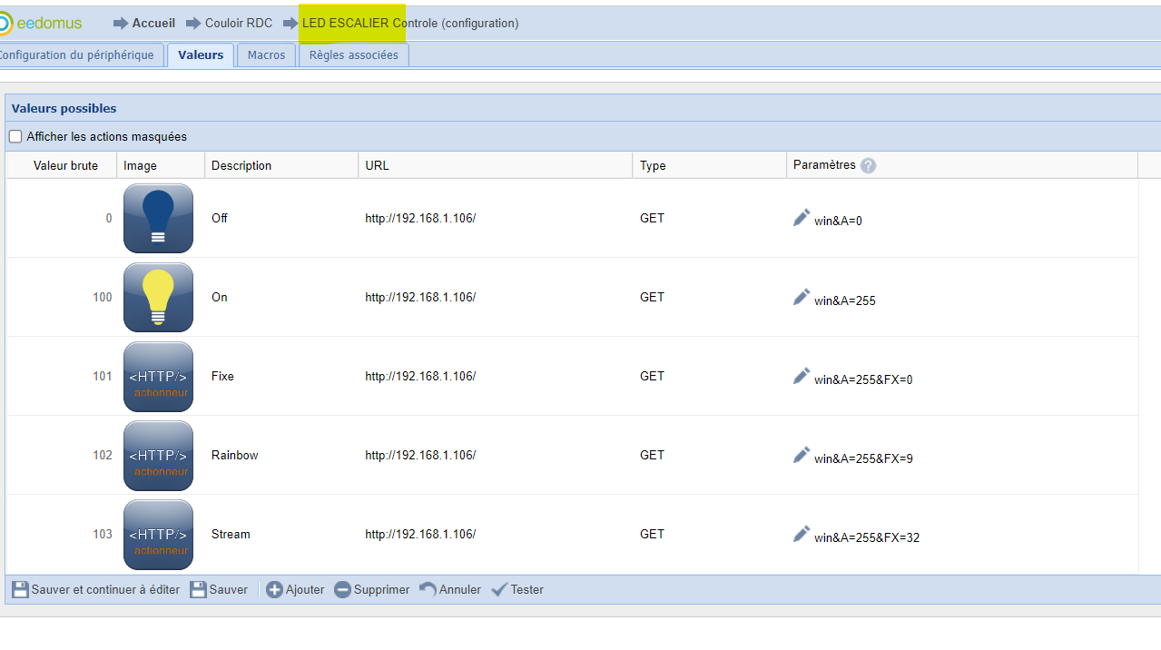Click the Type column header
The image size is (1161, 650).
click(x=709, y=166)
